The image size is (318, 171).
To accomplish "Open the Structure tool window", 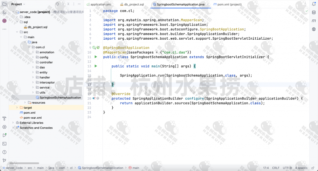I will point(4,12).
